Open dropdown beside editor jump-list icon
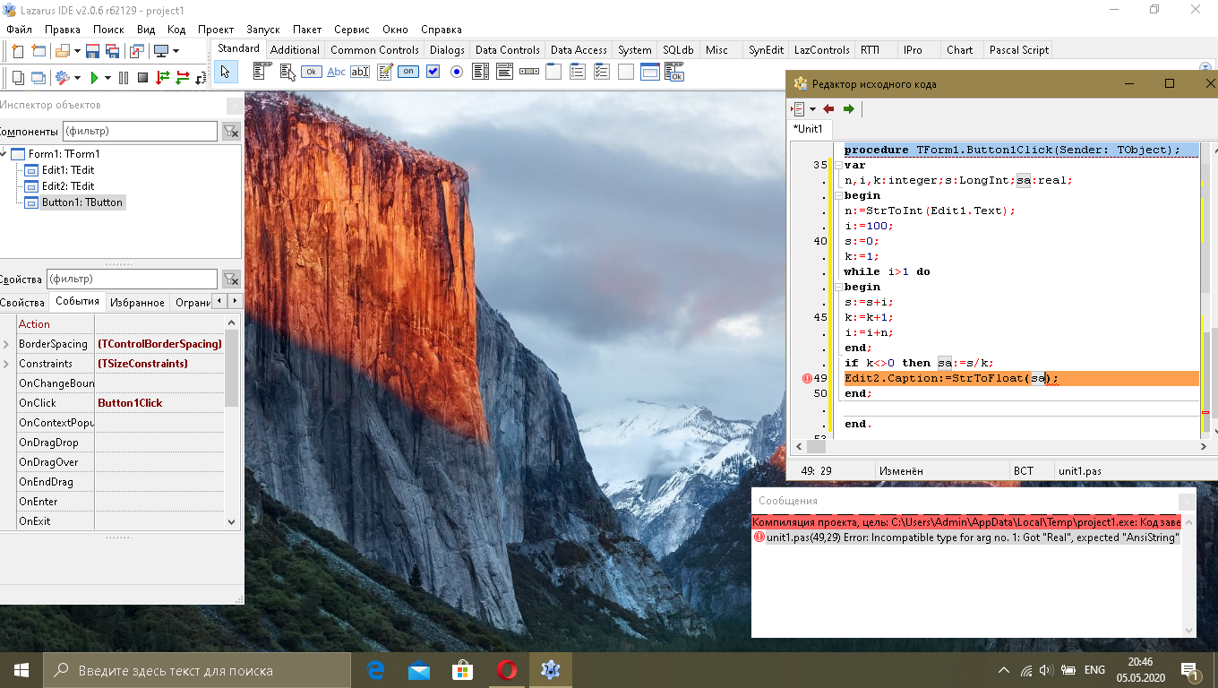The height and width of the screenshot is (688, 1218). 812,109
